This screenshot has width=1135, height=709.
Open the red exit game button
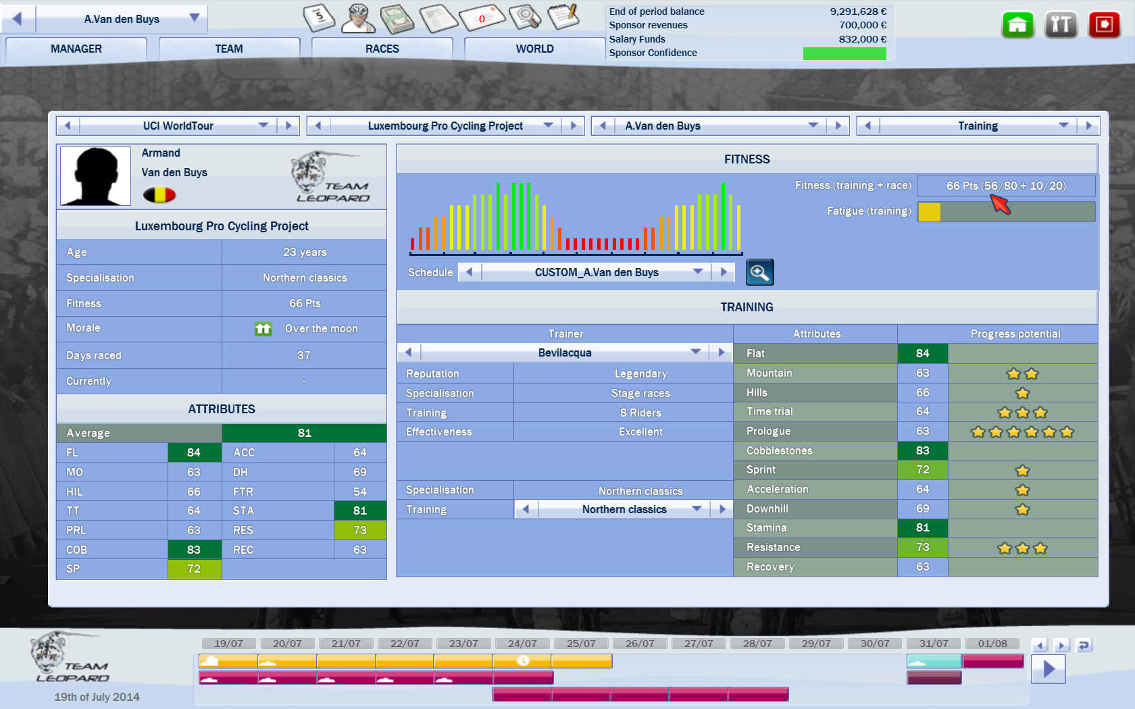coord(1104,25)
